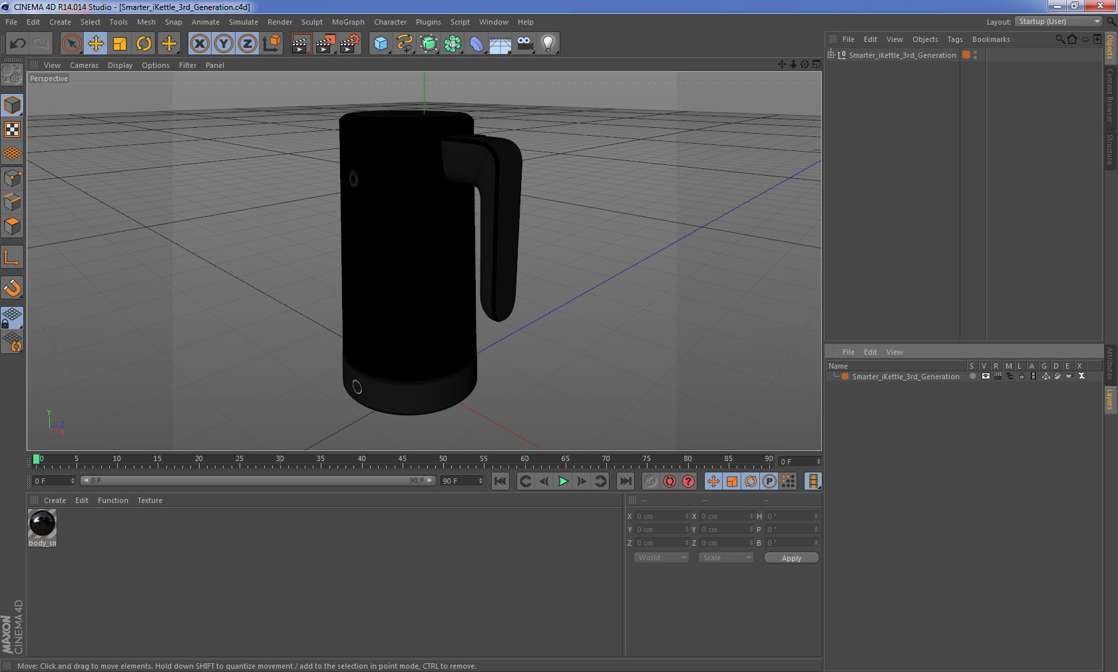Viewport: 1118px width, 672px height.
Task: Click the X position input field
Action: 662,516
